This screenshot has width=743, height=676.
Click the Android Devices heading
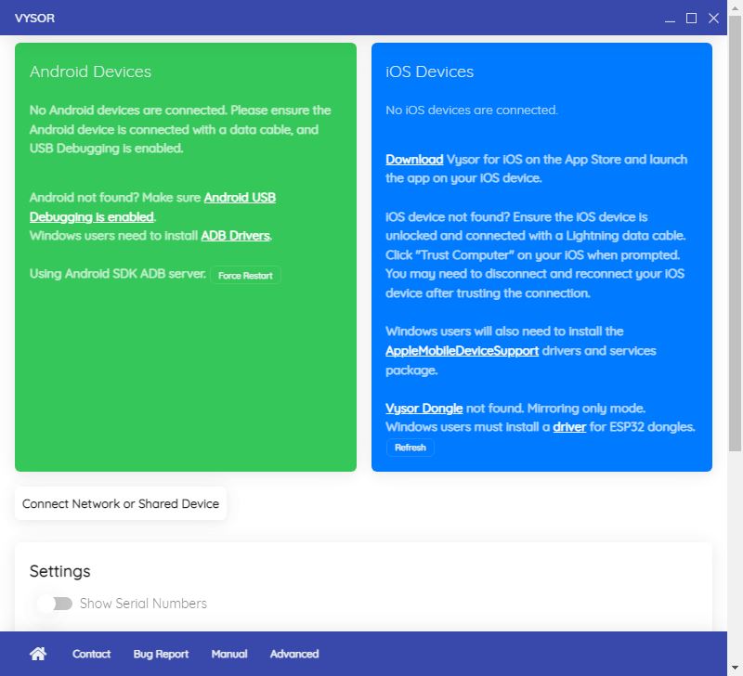[90, 71]
